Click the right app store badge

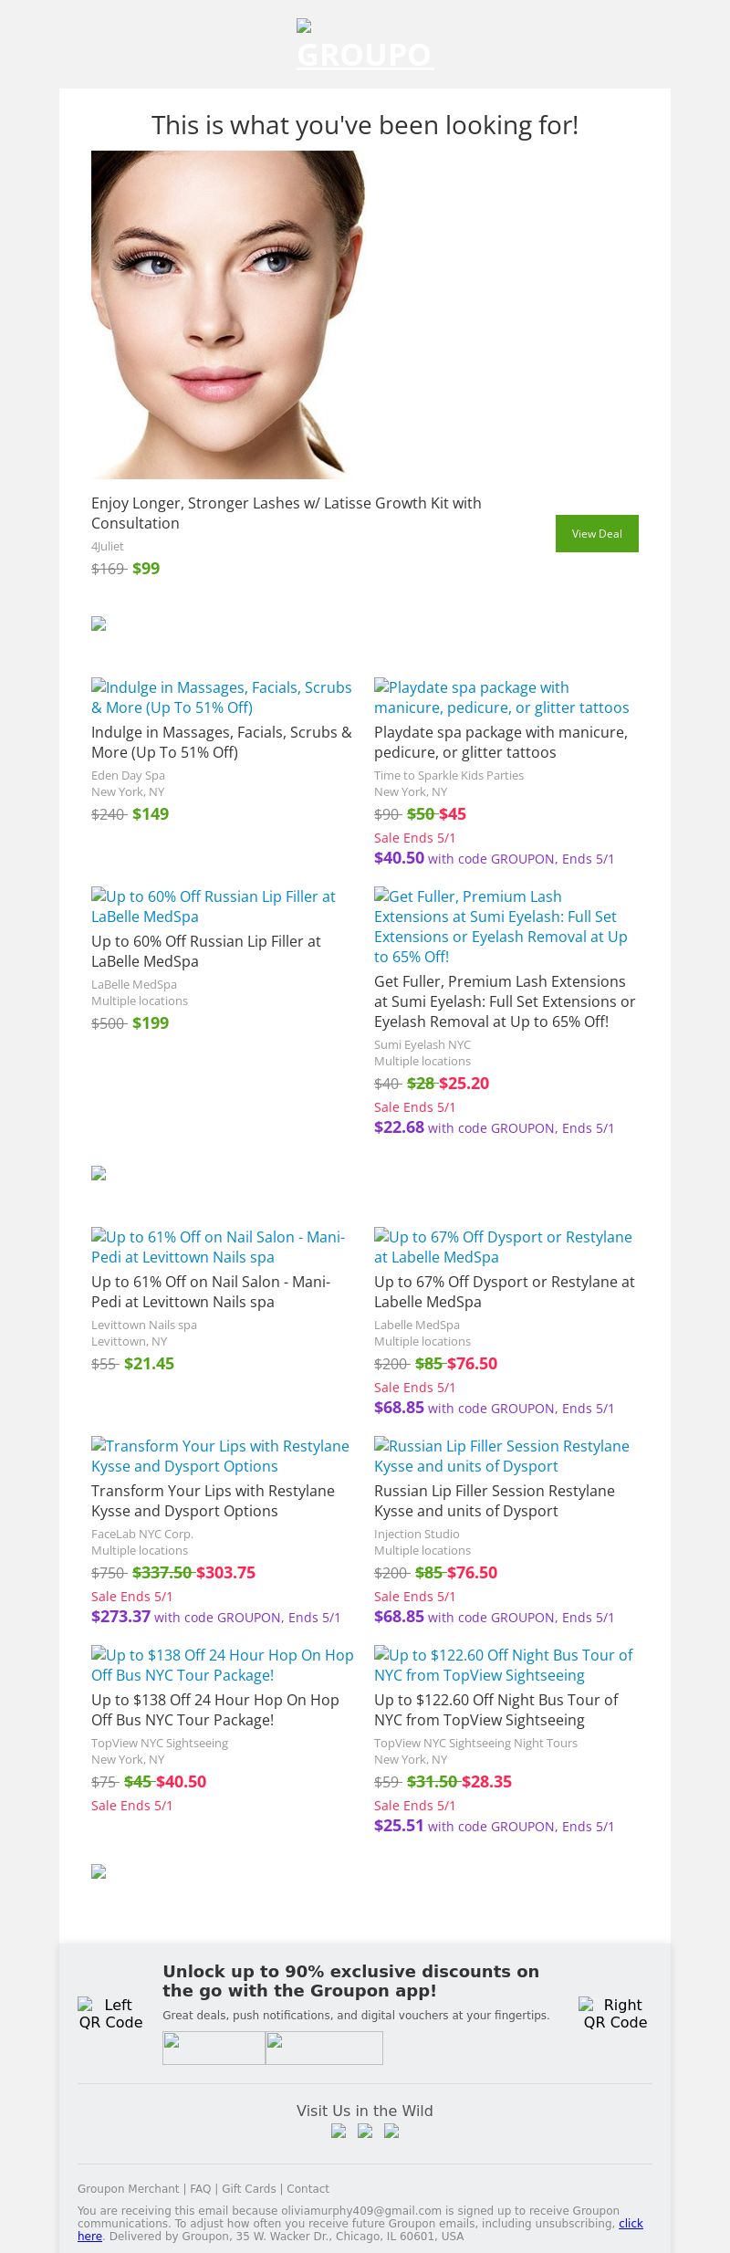pyautogui.click(x=324, y=2048)
